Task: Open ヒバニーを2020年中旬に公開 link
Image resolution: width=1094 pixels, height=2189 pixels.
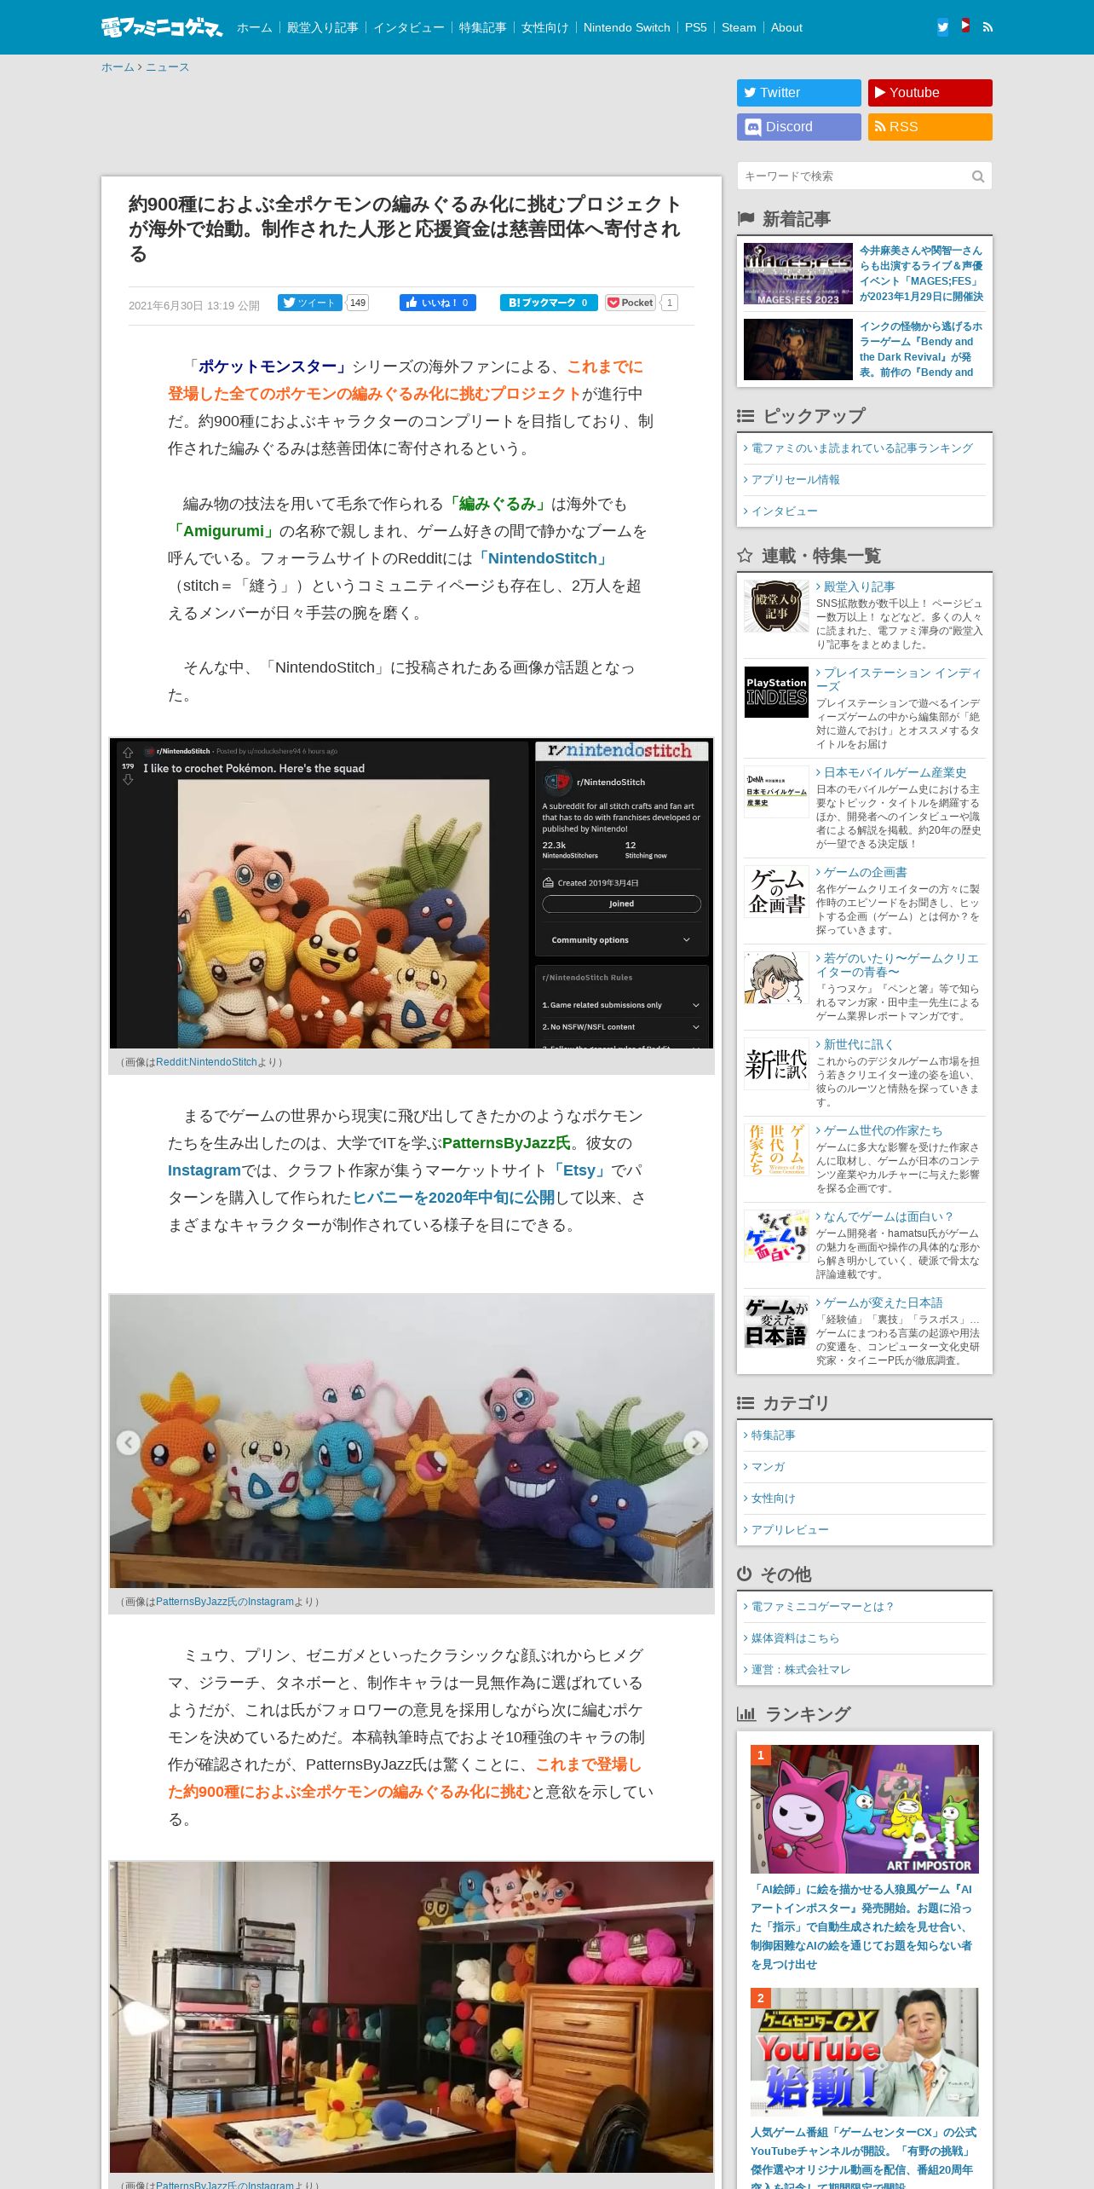Action: (453, 1198)
